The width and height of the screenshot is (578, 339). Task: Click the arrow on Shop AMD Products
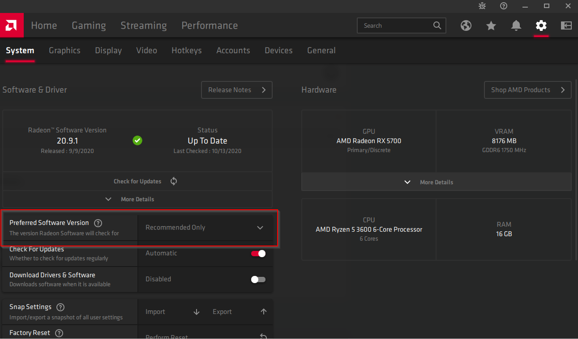tap(563, 90)
